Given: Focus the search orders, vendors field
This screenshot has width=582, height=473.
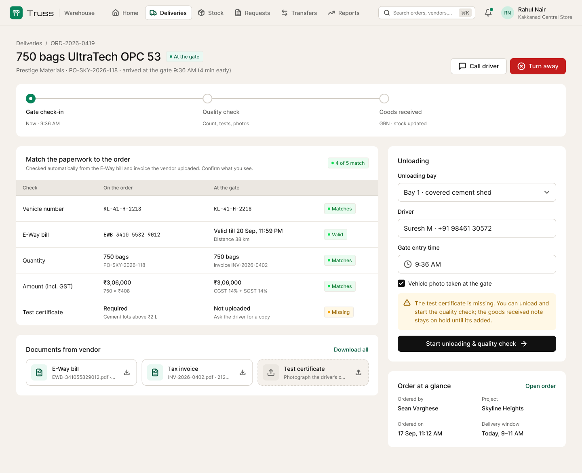Looking at the screenshot, I should pos(427,13).
